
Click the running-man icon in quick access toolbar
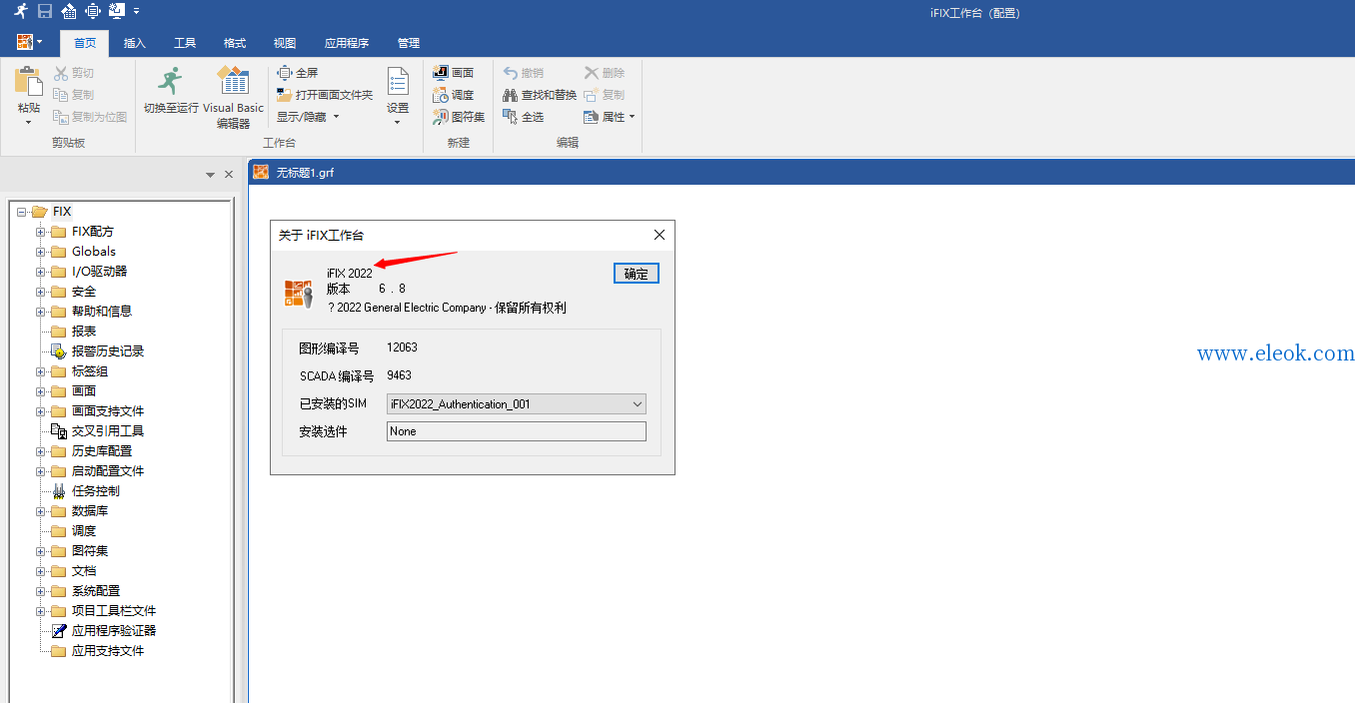[x=21, y=11]
